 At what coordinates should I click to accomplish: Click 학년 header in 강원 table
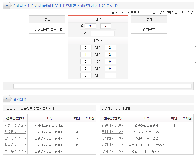[x=77, y=118]
